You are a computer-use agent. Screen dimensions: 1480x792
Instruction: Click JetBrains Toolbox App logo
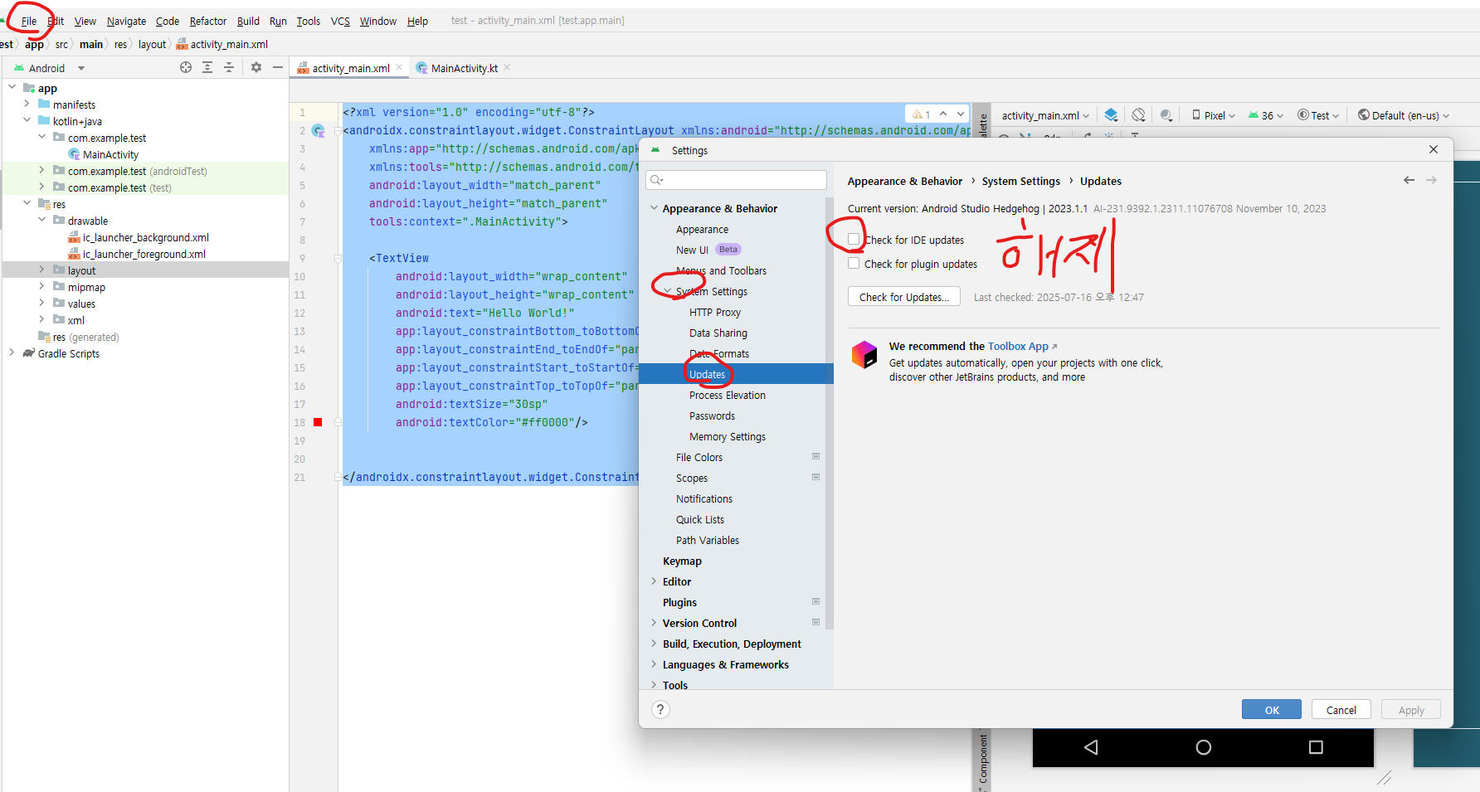pyautogui.click(x=864, y=354)
